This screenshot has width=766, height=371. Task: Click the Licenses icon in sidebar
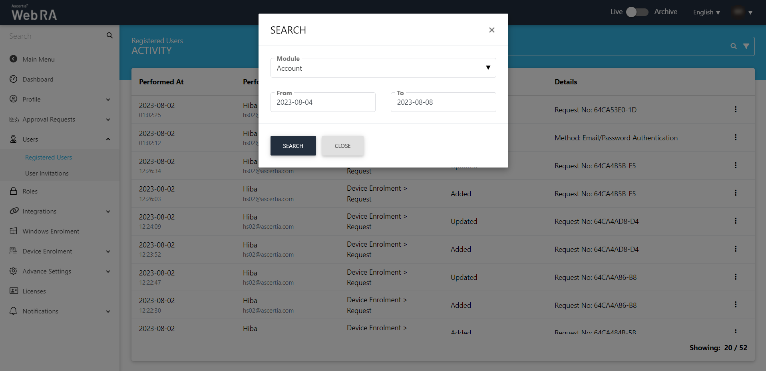[x=14, y=291]
